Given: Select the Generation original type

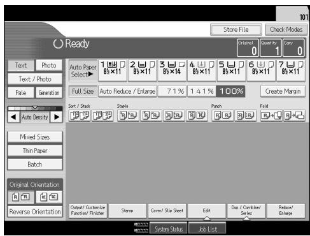Looking at the screenshot, I should [49, 92].
